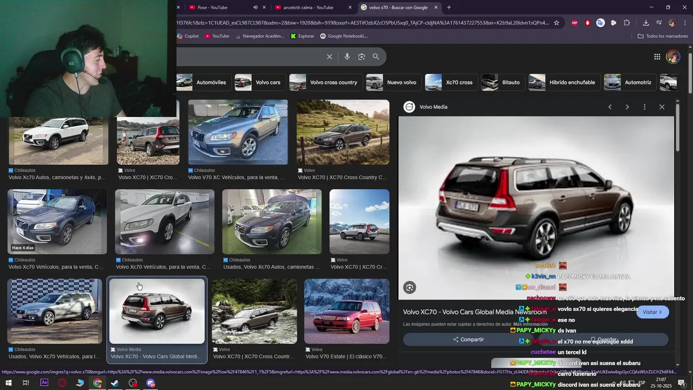Open the Chrome three-dot menu

click(x=685, y=23)
